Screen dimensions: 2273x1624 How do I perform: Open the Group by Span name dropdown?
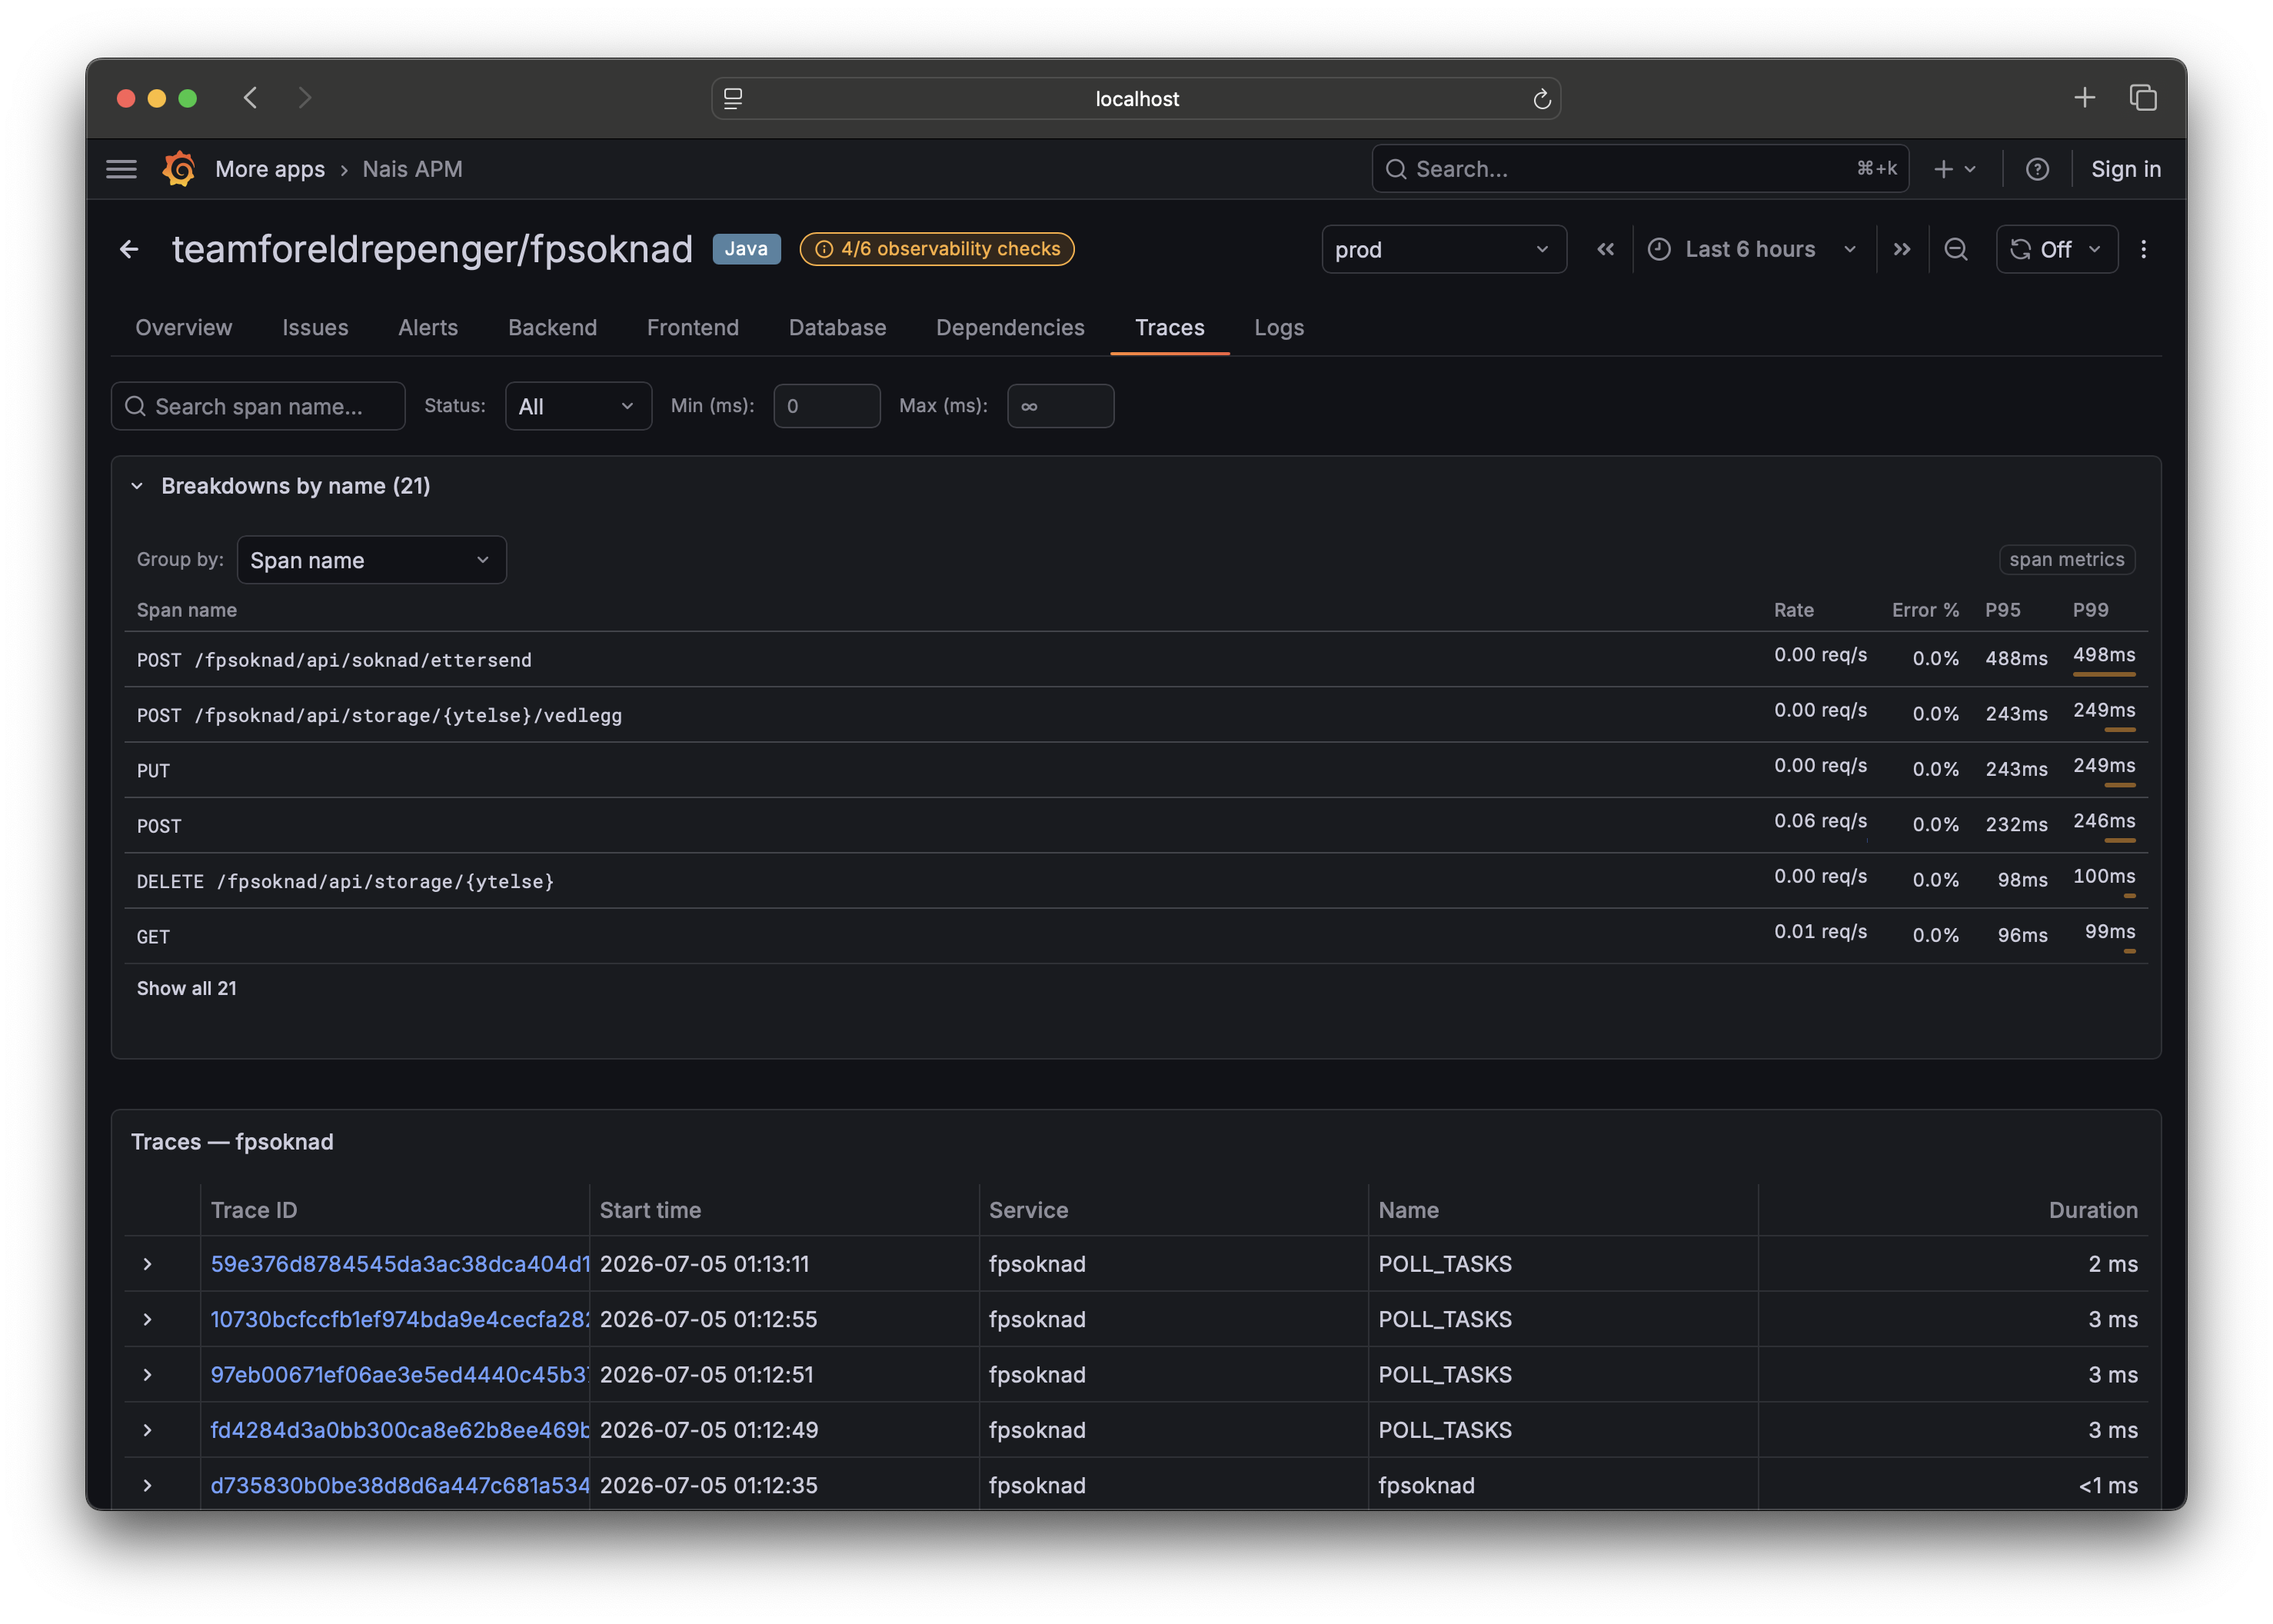tap(371, 560)
